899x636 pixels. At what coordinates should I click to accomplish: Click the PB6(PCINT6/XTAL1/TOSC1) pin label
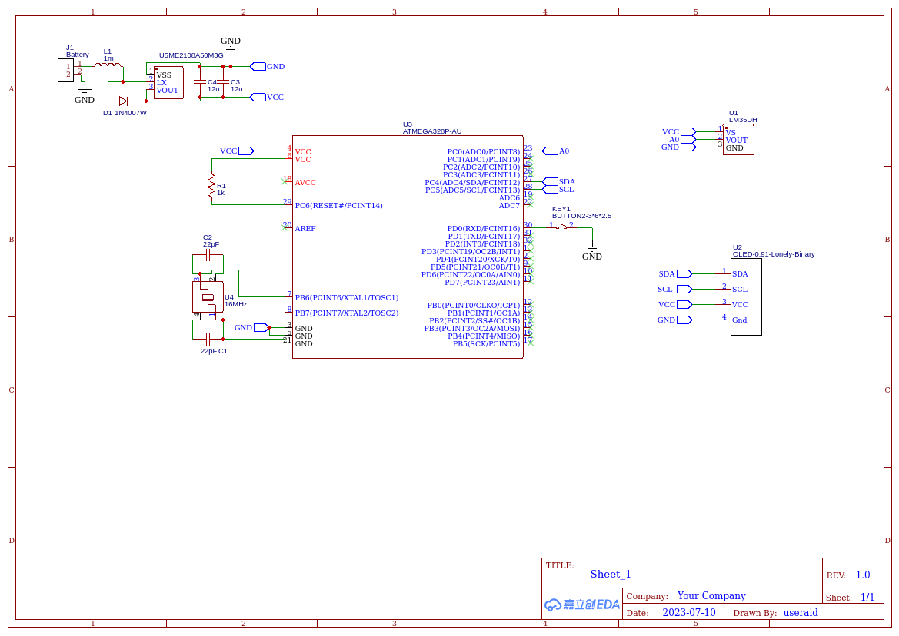coord(347,298)
